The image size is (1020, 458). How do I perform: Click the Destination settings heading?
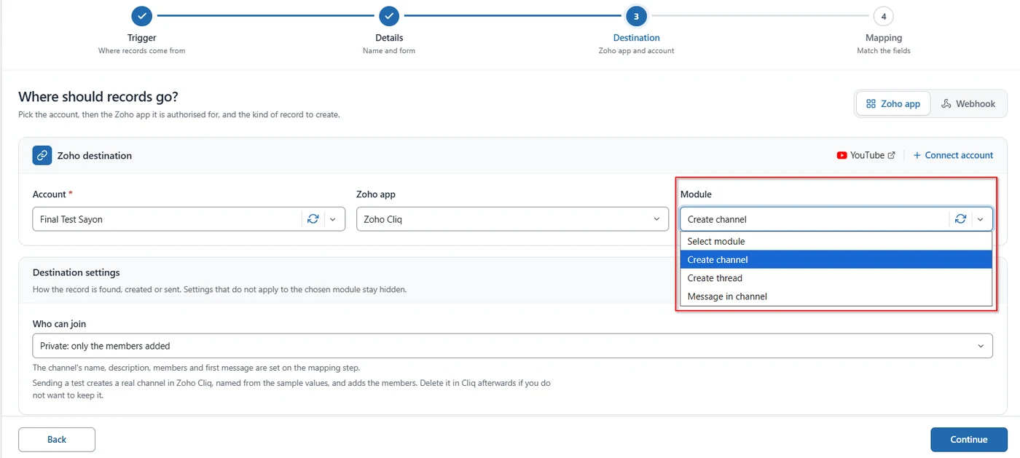pyautogui.click(x=76, y=272)
